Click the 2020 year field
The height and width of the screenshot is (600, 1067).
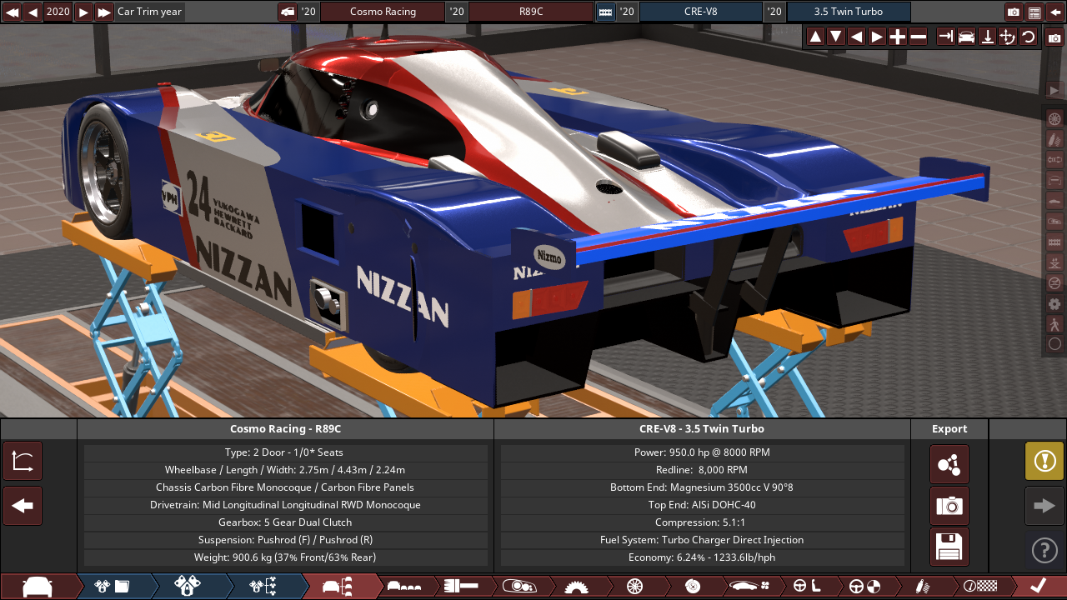[x=58, y=12]
